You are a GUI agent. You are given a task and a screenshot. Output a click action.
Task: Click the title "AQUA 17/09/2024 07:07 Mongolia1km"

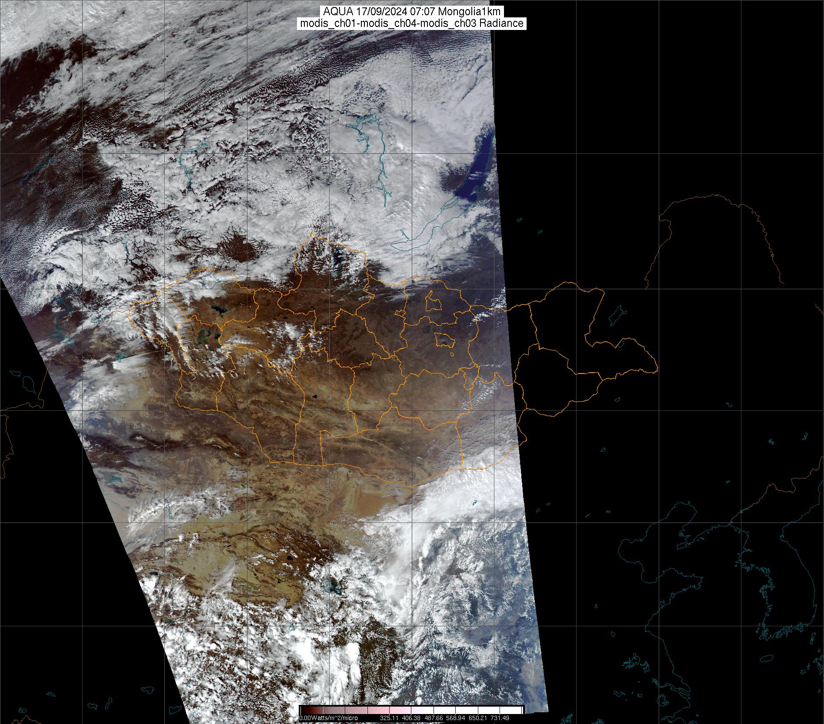pos(412,12)
